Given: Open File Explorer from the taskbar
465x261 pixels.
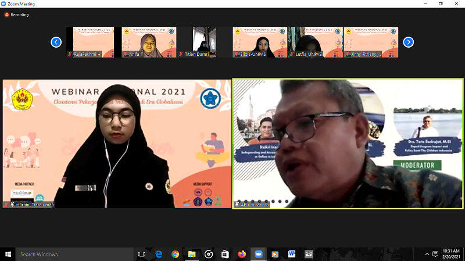Looking at the screenshot, I should click(x=192, y=254).
